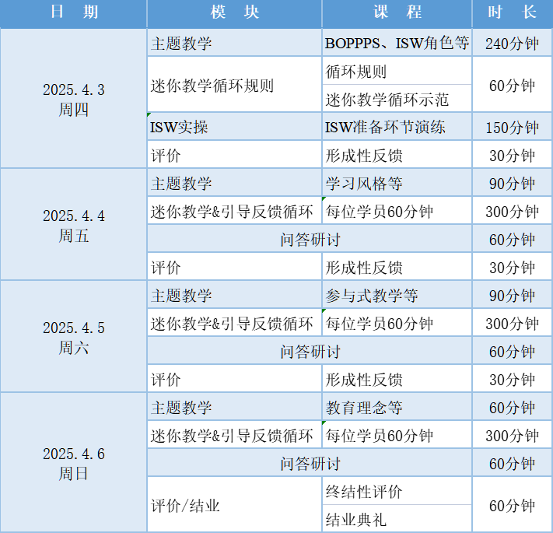Screen dimensions: 553x533
Task: Click the 日期 column header
Action: (73, 14)
